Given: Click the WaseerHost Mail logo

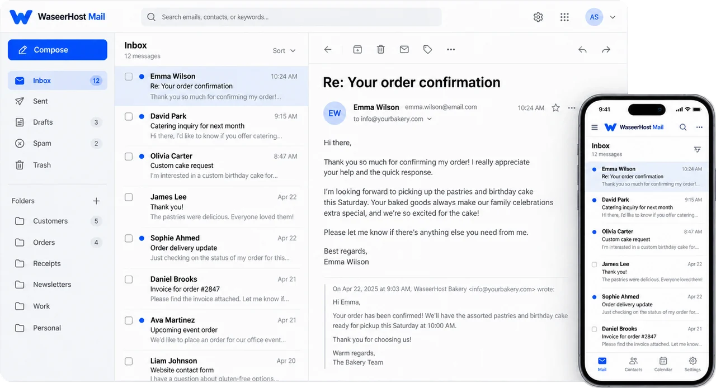Looking at the screenshot, I should pyautogui.click(x=58, y=17).
